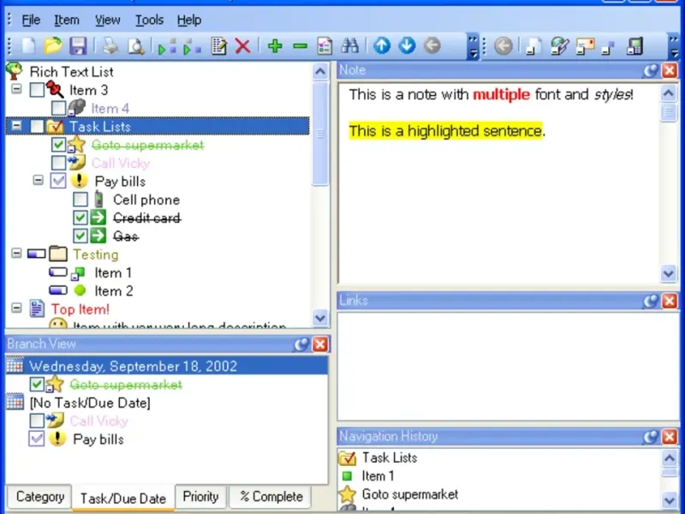Toggle the Pay bills checkbox in tree
Screen dimensions: 685x514
tap(58, 181)
